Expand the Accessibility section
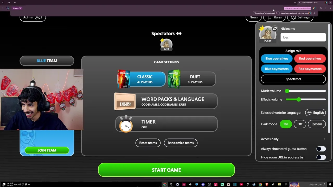 (x=293, y=139)
